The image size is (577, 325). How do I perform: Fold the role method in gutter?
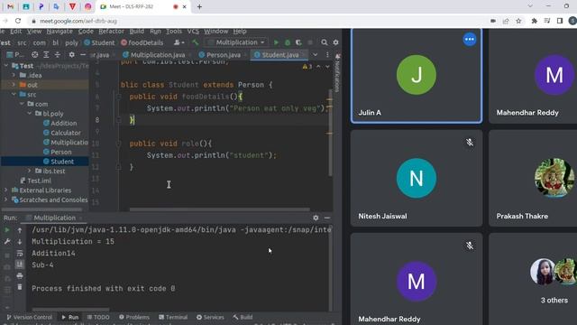pos(118,144)
